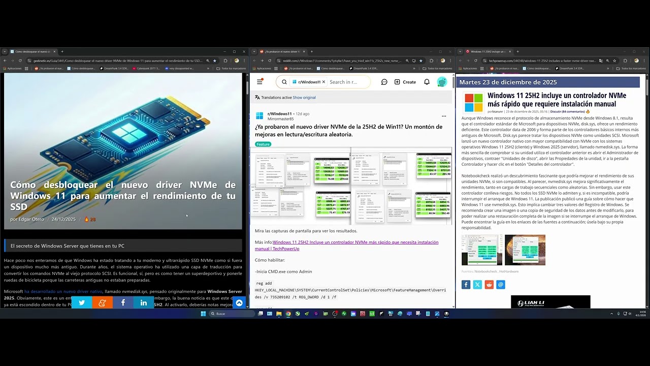Show hidden system tray icons chevron

(x=611, y=314)
